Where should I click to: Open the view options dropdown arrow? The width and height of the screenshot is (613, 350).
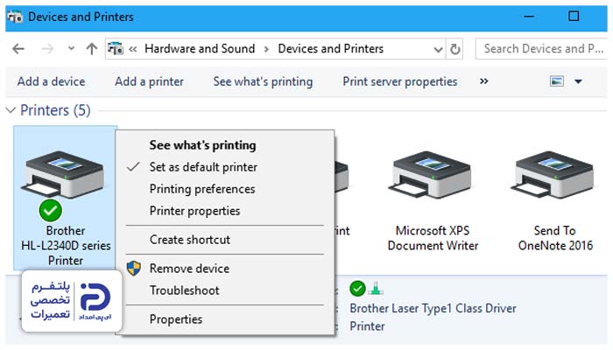click(578, 81)
